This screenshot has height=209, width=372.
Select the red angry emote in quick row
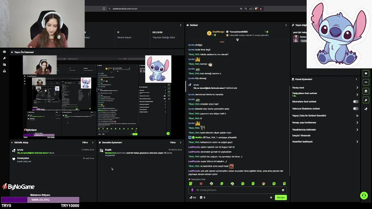(x=201, y=183)
